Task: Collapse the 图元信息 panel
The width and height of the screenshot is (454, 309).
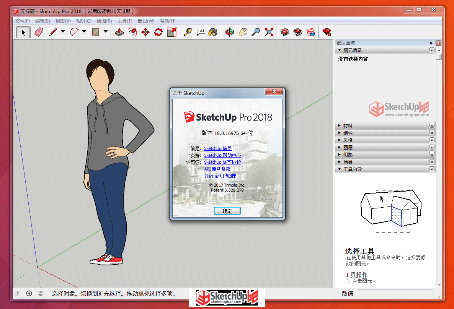Action: pyautogui.click(x=339, y=50)
